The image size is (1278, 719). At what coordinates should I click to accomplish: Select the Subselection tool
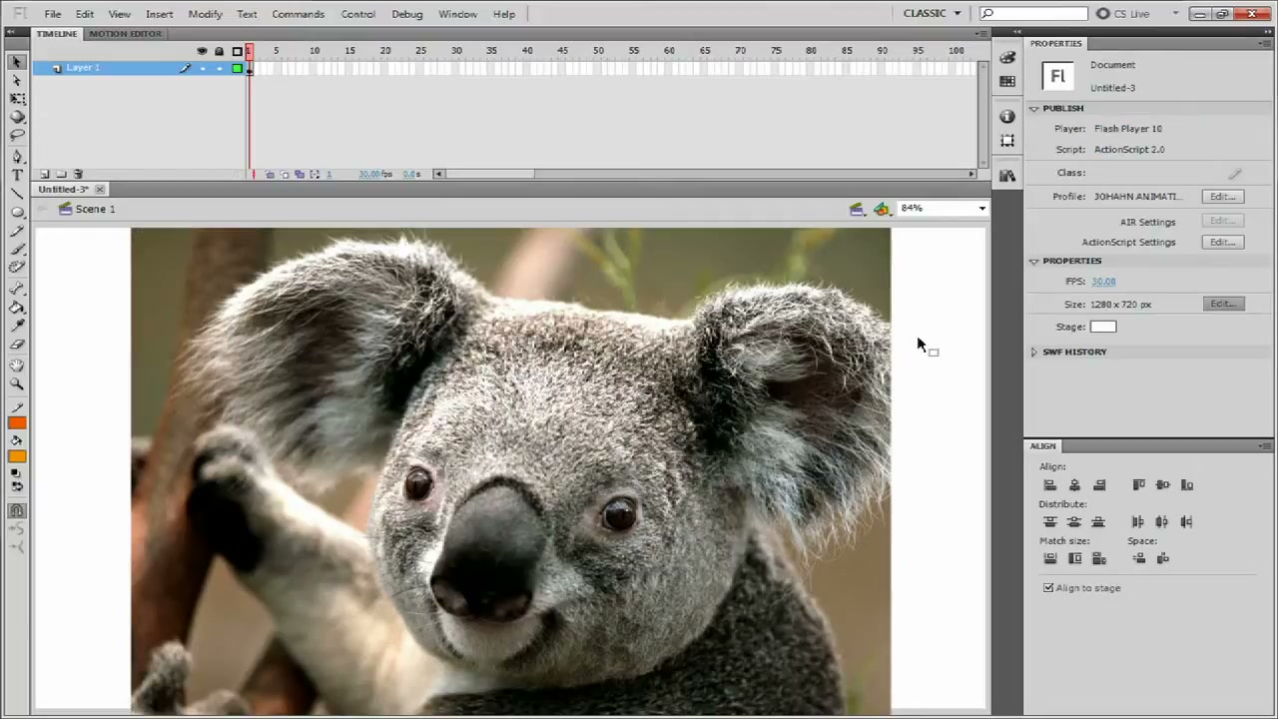[x=17, y=81]
